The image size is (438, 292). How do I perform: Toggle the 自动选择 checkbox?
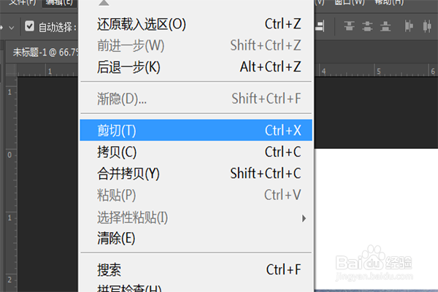[x=29, y=26]
